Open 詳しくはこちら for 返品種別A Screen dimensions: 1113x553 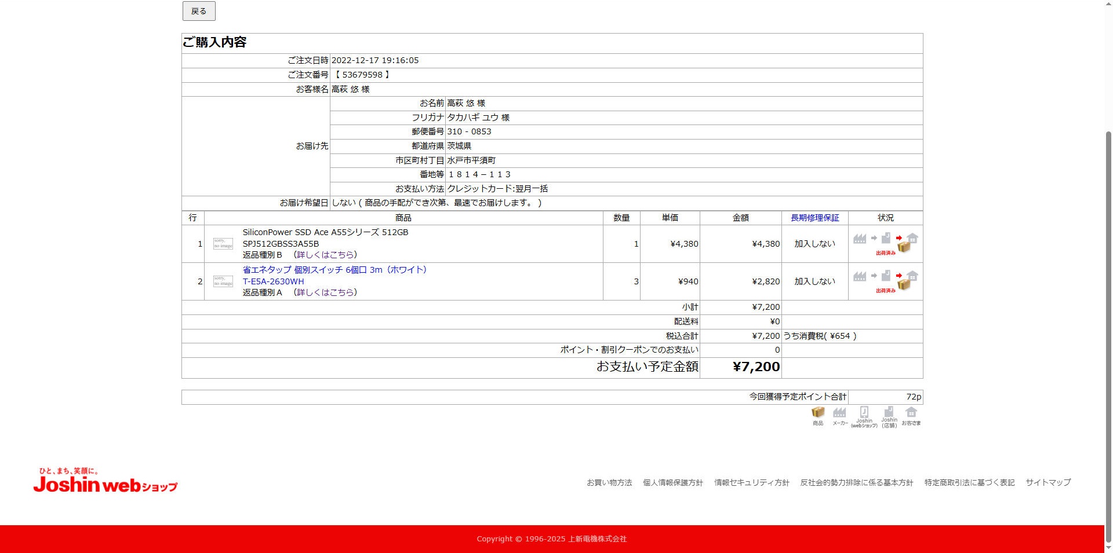pyautogui.click(x=325, y=292)
